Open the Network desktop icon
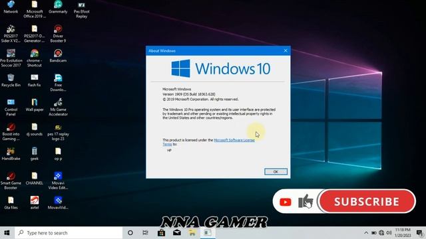This screenshot has width=426, height=239. pyautogui.click(x=11, y=7)
